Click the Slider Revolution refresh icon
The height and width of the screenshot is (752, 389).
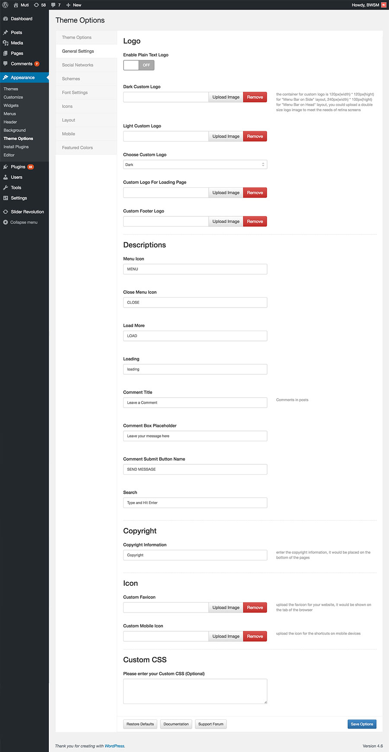point(6,212)
